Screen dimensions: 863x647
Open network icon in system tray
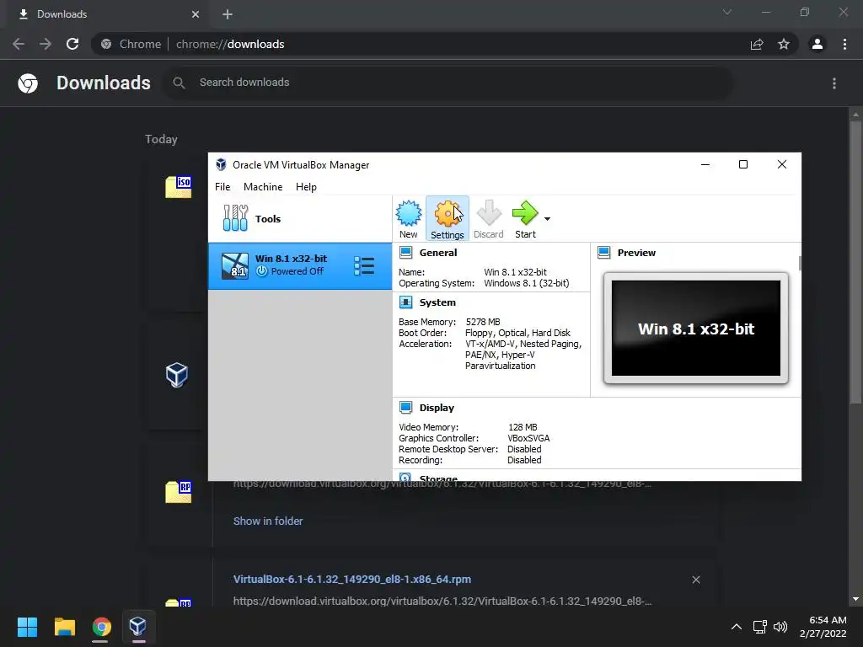(x=759, y=627)
